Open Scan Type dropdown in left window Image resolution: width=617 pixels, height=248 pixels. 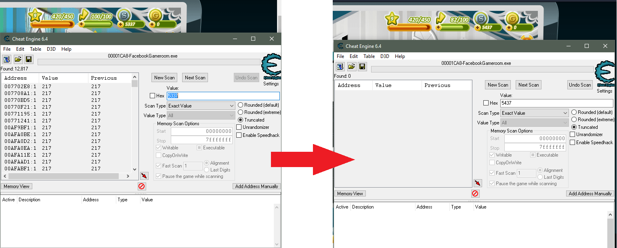pyautogui.click(x=201, y=106)
